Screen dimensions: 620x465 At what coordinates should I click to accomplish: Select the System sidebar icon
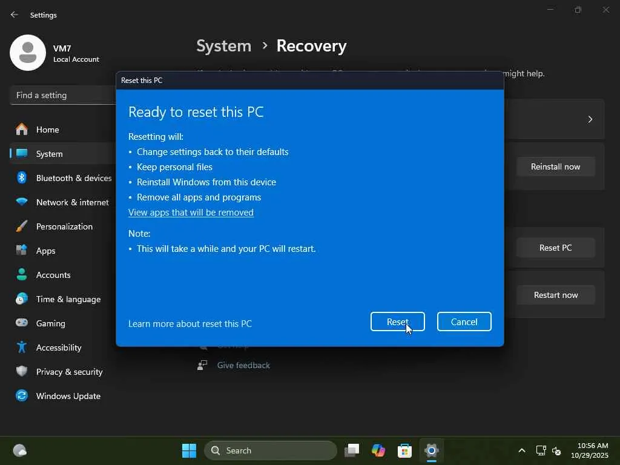click(x=22, y=153)
